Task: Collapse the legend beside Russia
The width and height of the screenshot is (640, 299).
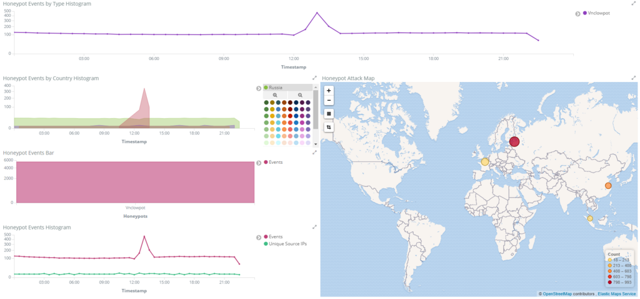Action: click(x=258, y=88)
